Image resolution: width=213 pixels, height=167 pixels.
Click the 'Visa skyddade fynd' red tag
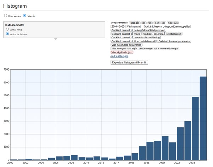point(122,52)
